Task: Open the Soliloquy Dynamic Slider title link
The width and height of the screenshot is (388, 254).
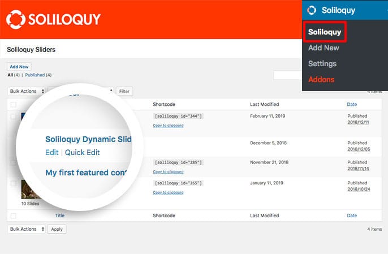Action: 88,139
